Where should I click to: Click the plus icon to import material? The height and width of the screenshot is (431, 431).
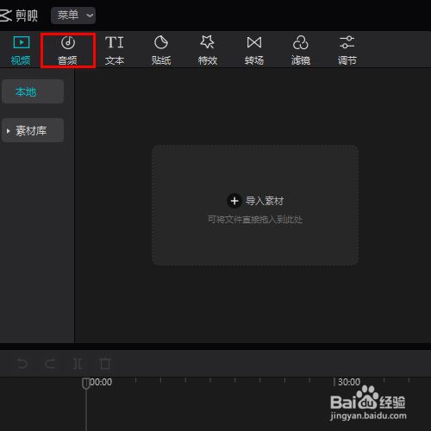tap(234, 201)
